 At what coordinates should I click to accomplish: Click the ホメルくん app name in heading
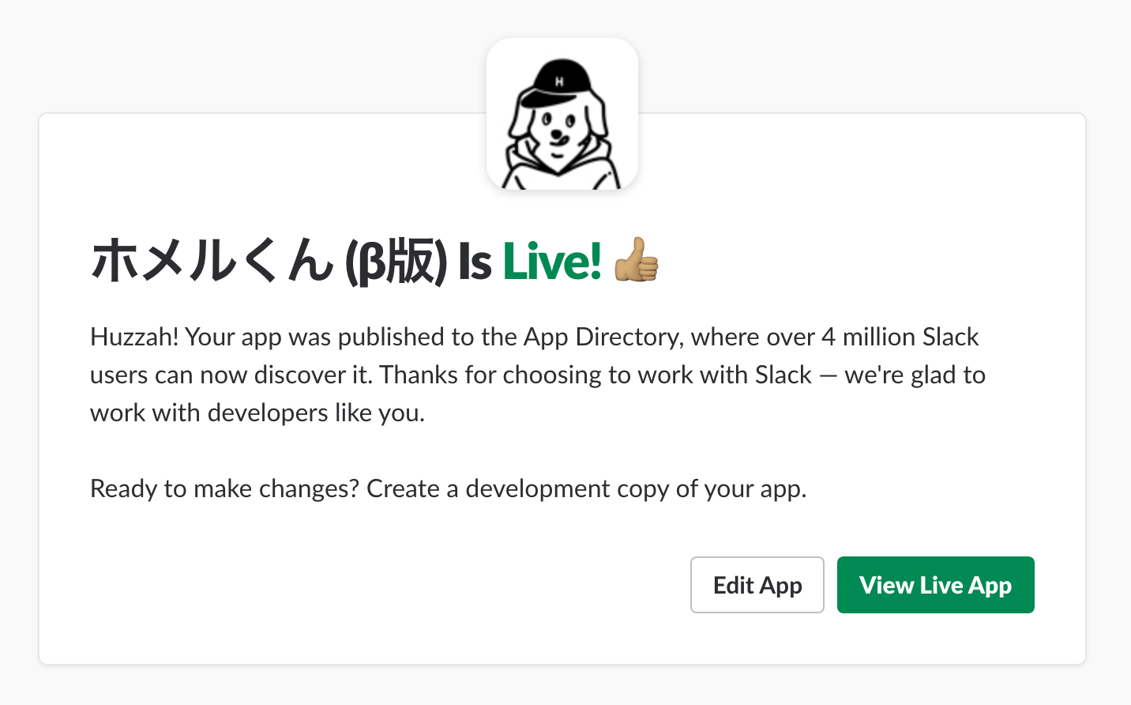pos(212,261)
